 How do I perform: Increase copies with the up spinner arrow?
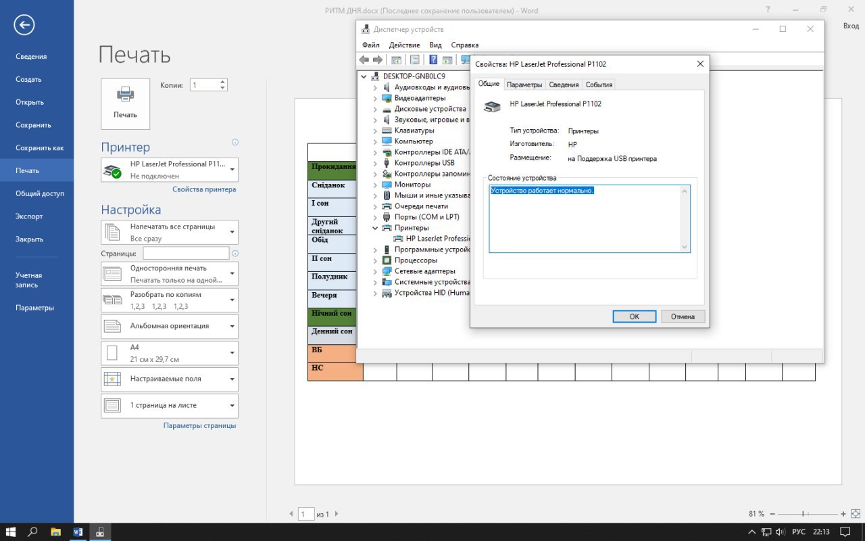tap(222, 82)
